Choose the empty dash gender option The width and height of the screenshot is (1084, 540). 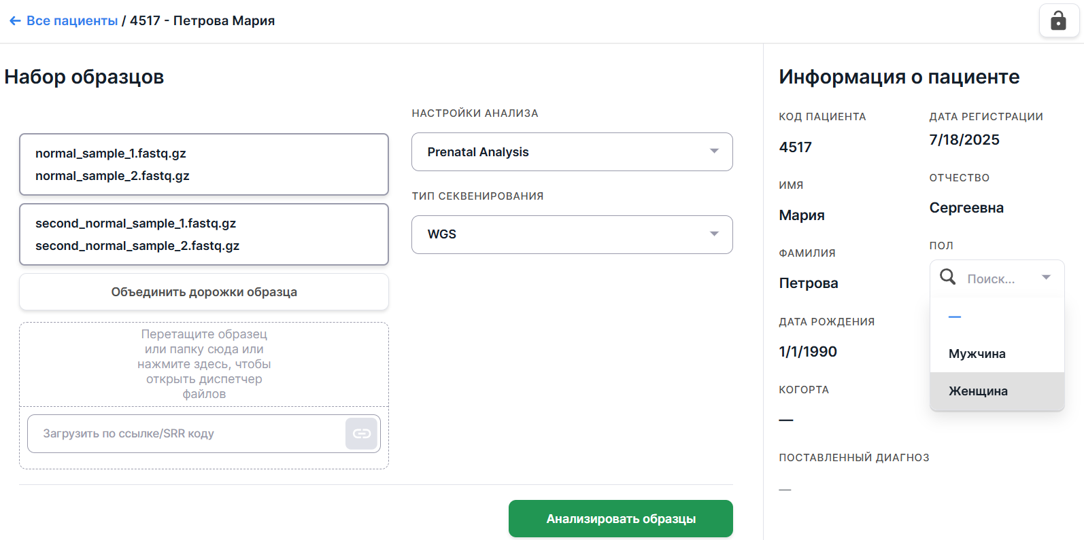pyautogui.click(x=955, y=317)
